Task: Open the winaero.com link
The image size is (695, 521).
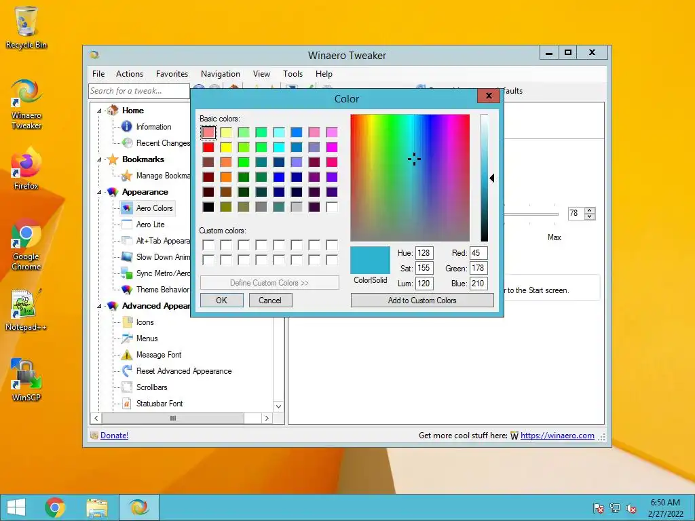Action: click(x=557, y=436)
